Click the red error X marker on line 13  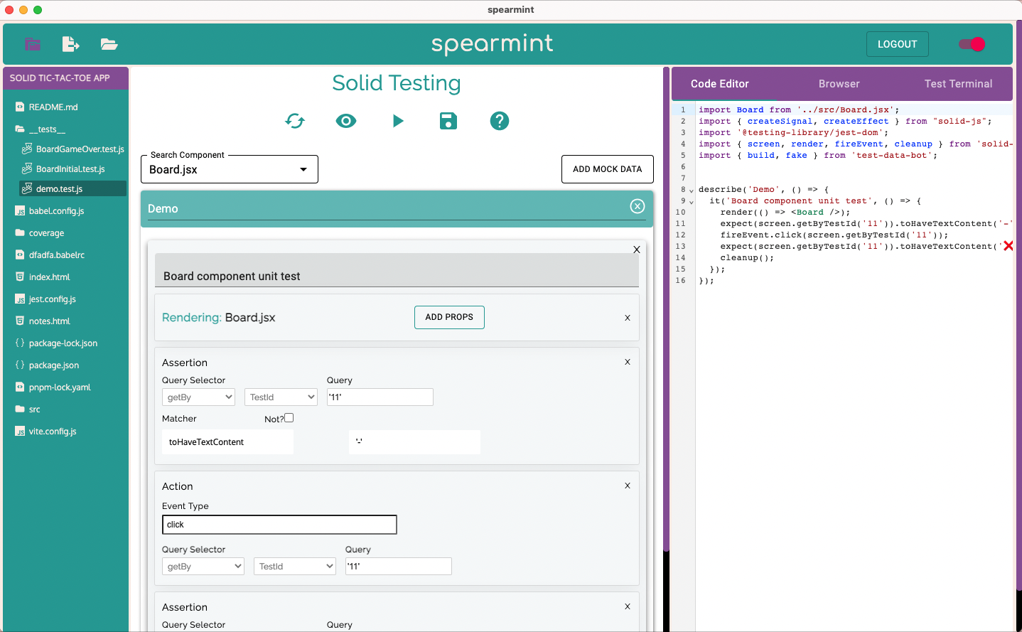(x=1008, y=246)
